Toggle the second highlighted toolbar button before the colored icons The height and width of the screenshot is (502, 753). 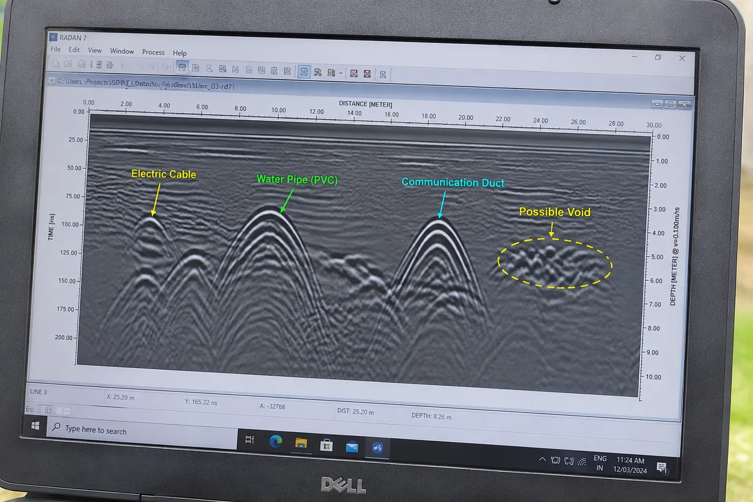304,72
